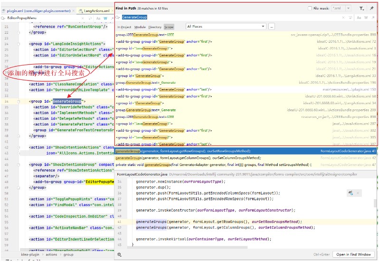Image resolution: width=379 pixels, height=262 pixels.
Task: Click idea-plugin breadcrumb
Action: tap(30, 254)
